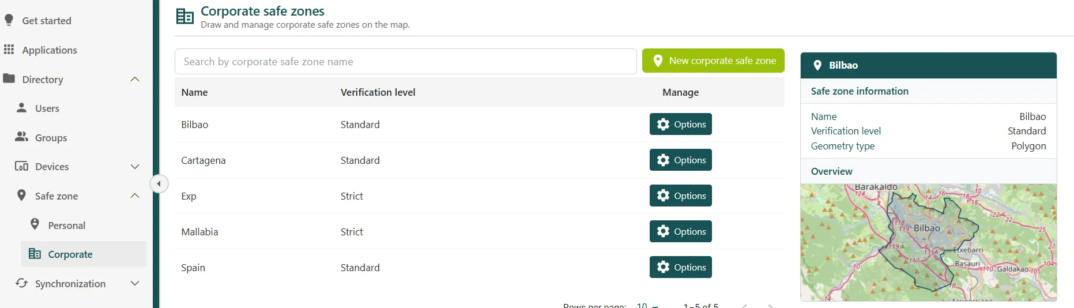Viewport: 1074px width, 308px height.
Task: Click the Personal safe zone pin icon
Action: [x=35, y=224]
